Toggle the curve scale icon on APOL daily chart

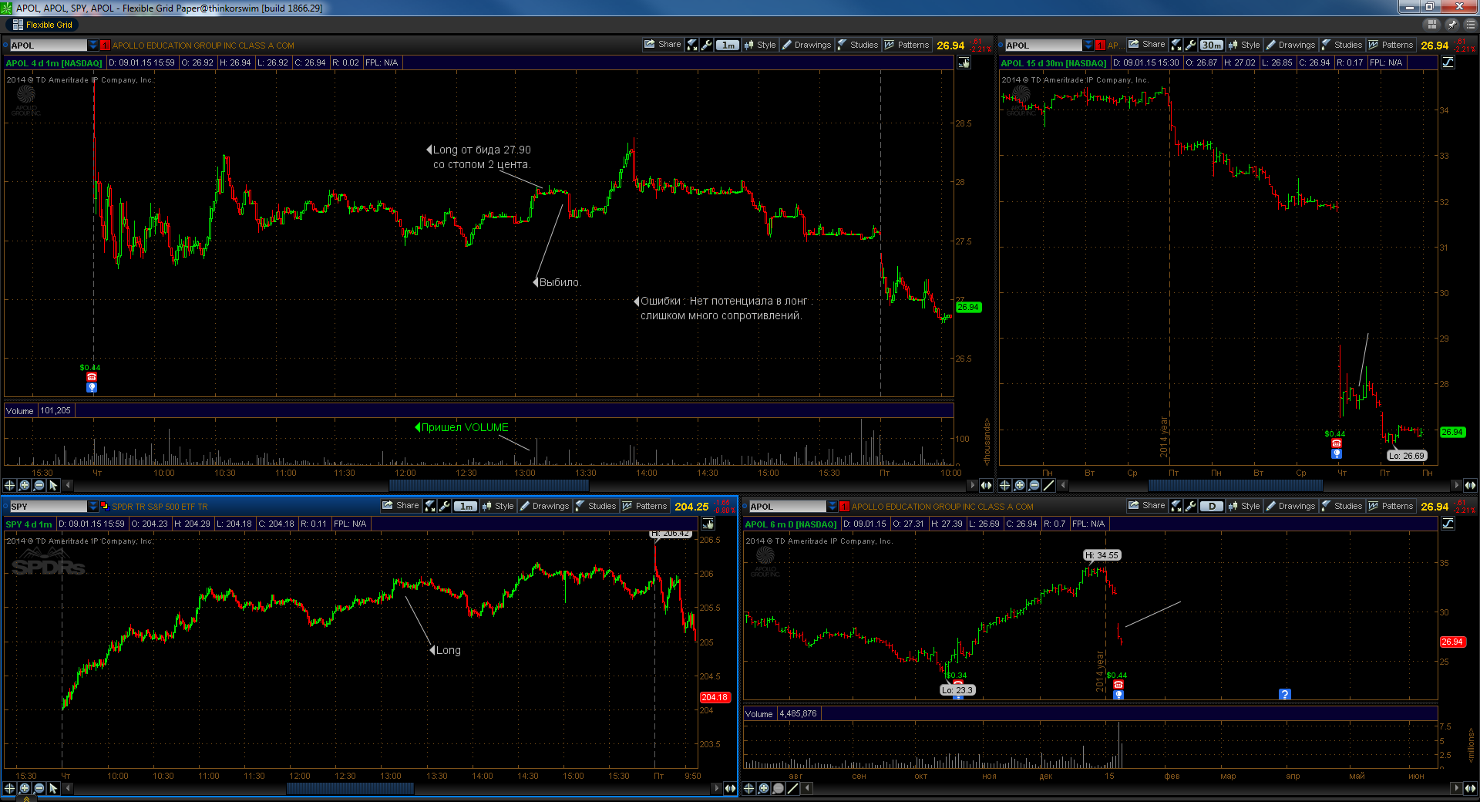1448,524
